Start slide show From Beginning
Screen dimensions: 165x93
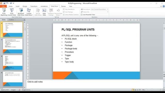point(4,12)
